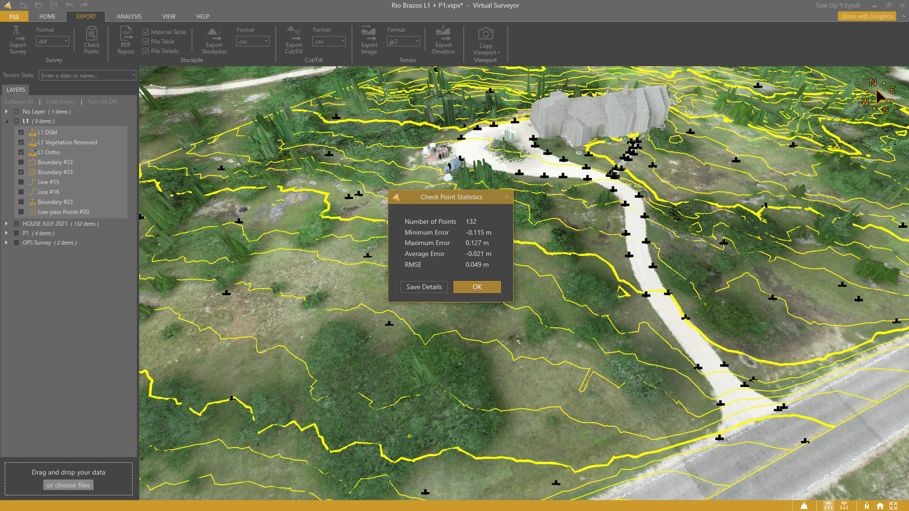909x511 pixels.
Task: Open the Survey format .dxf dropdown
Action: [x=53, y=42]
